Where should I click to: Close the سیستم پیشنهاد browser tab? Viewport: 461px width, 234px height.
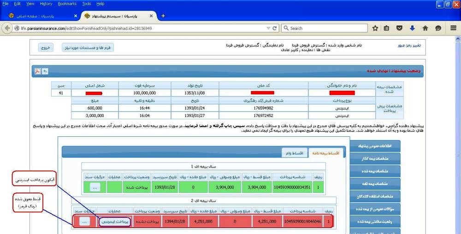[x=151, y=16]
